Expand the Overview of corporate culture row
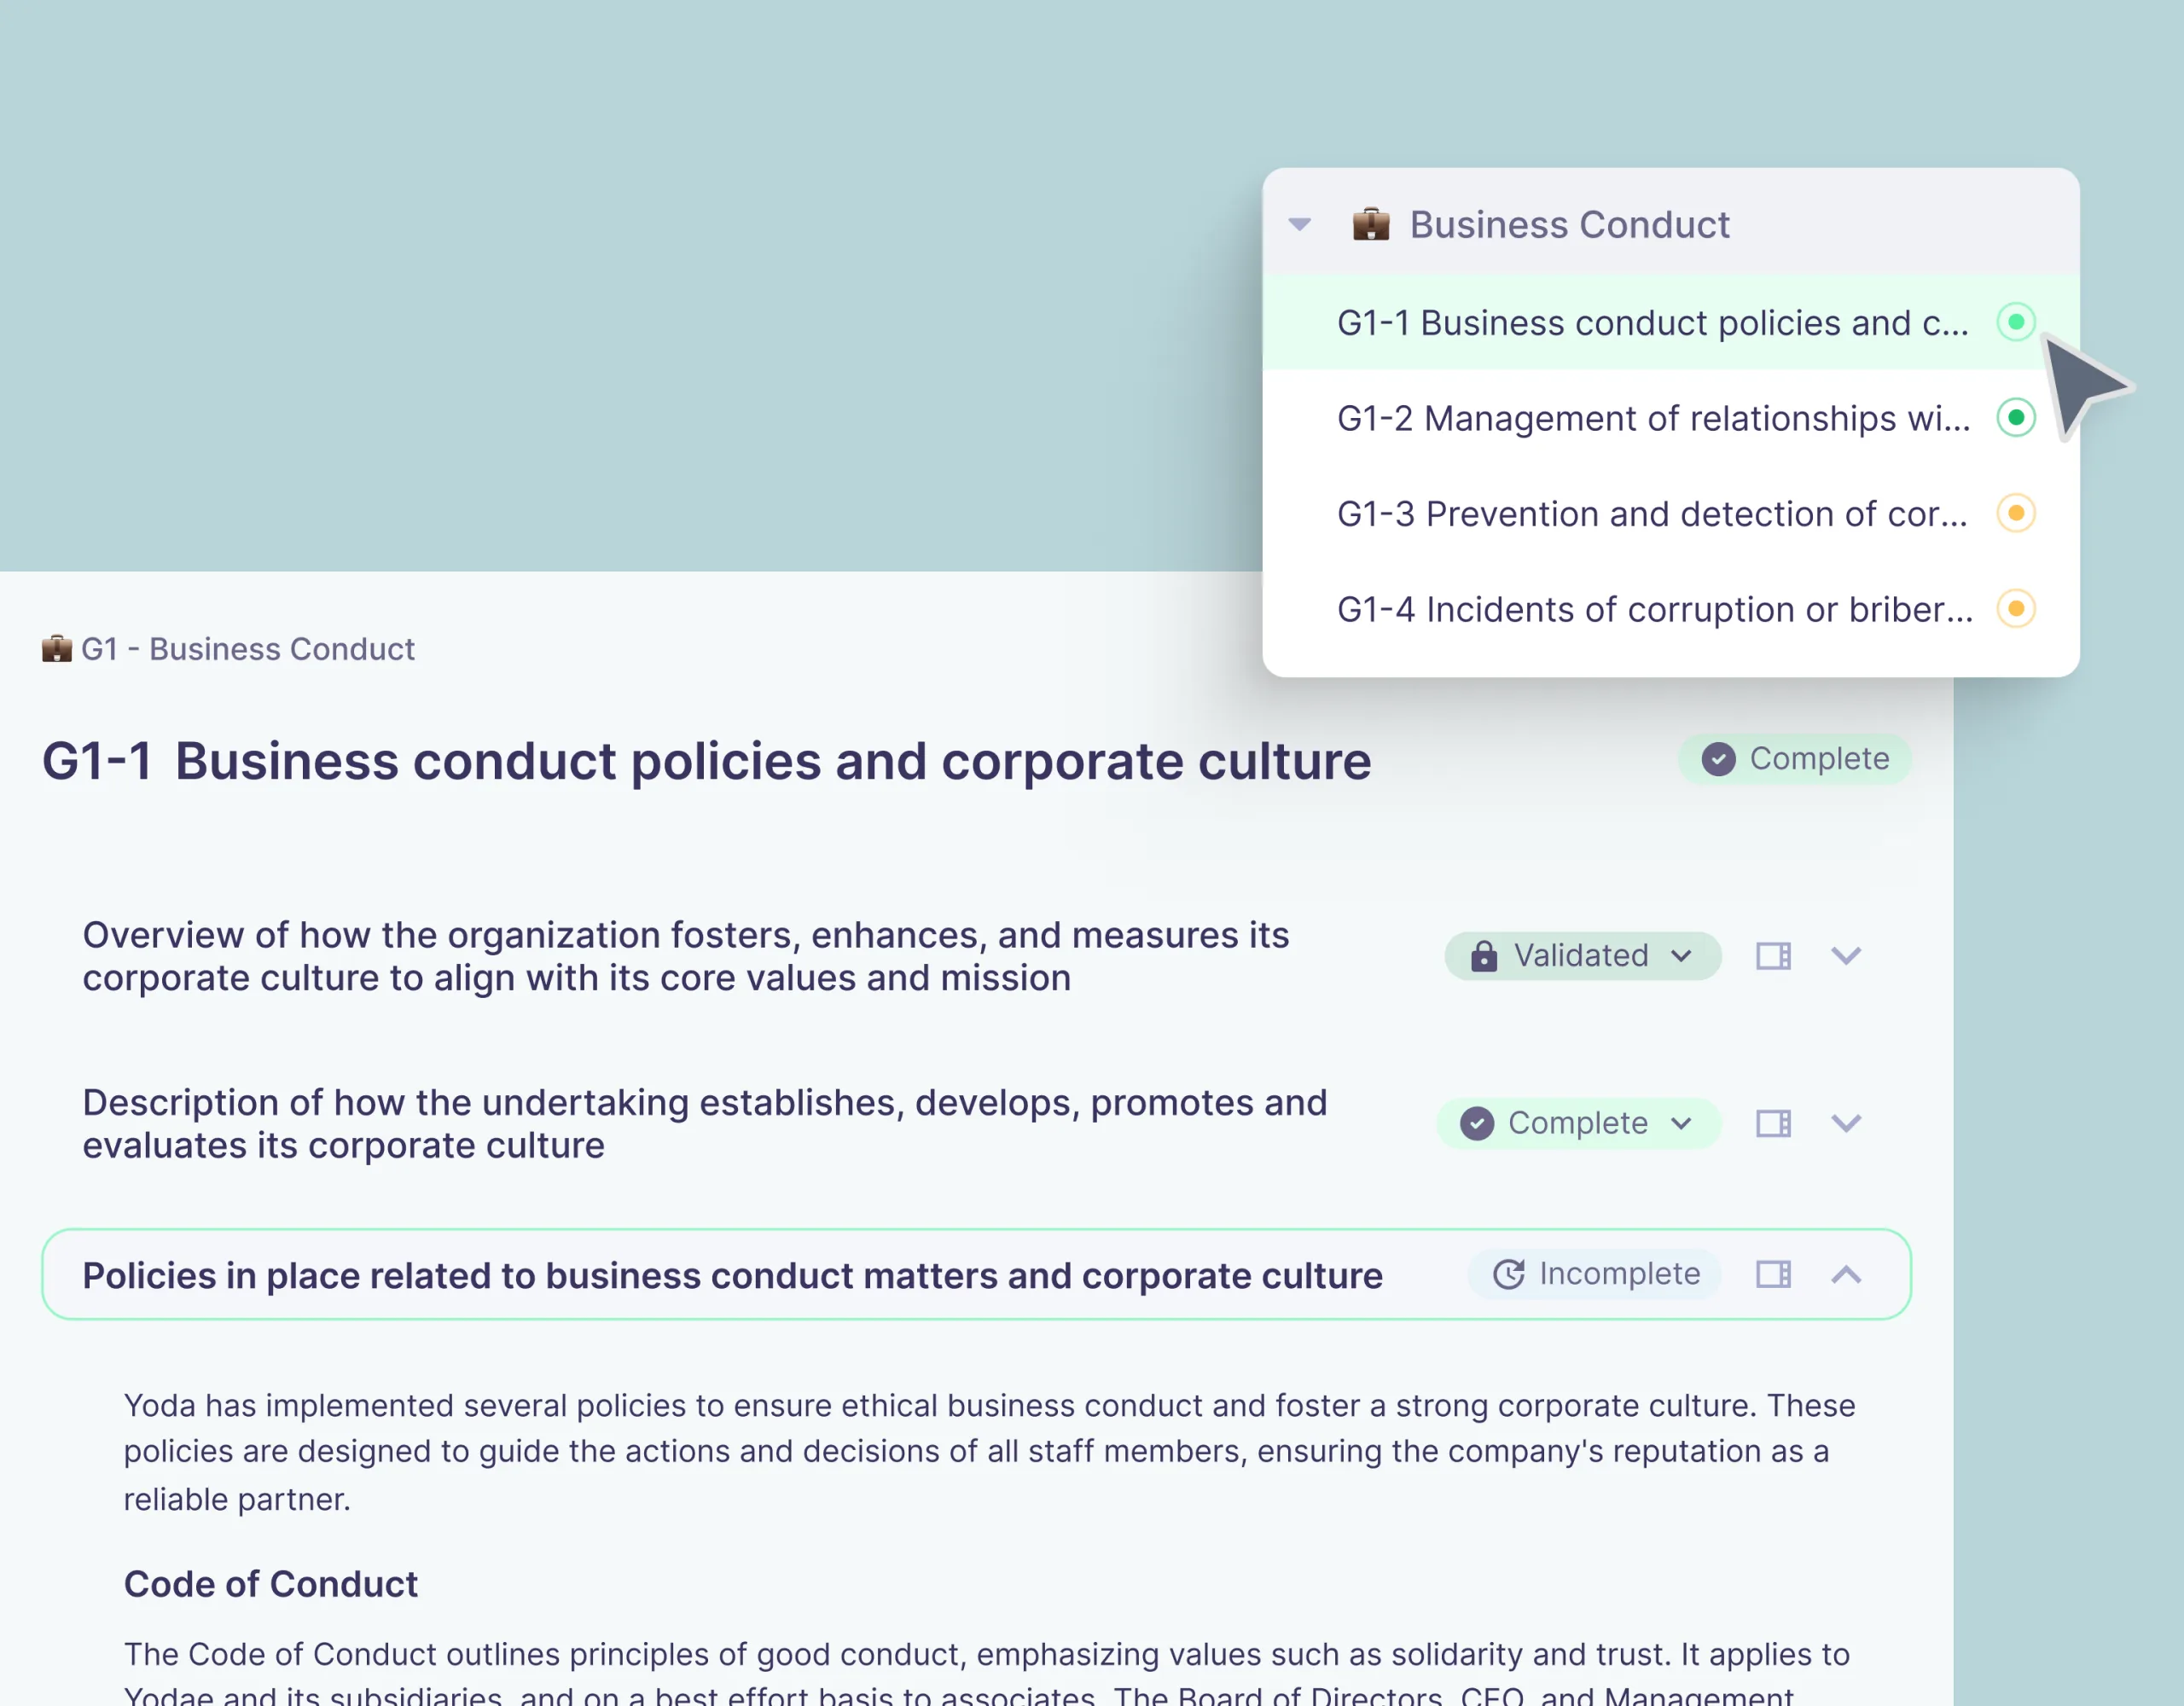The height and width of the screenshot is (1706, 2184). click(1846, 956)
